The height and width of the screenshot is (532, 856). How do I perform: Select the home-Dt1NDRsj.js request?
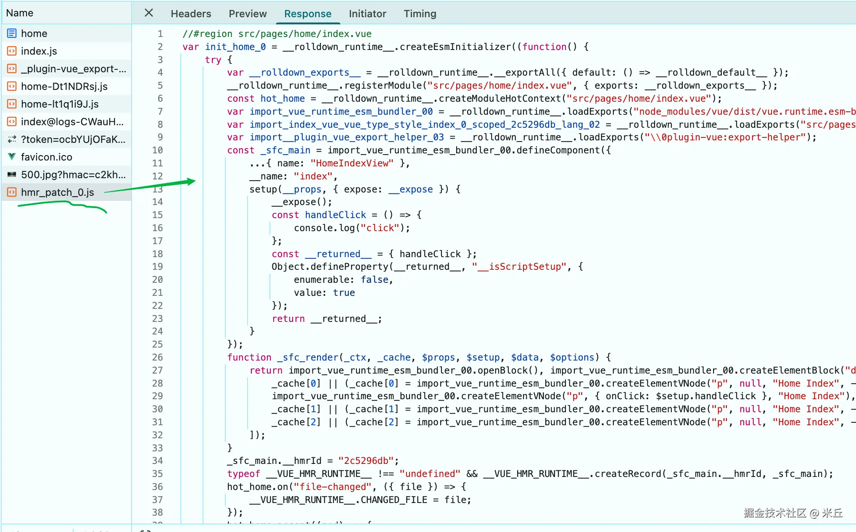64,86
